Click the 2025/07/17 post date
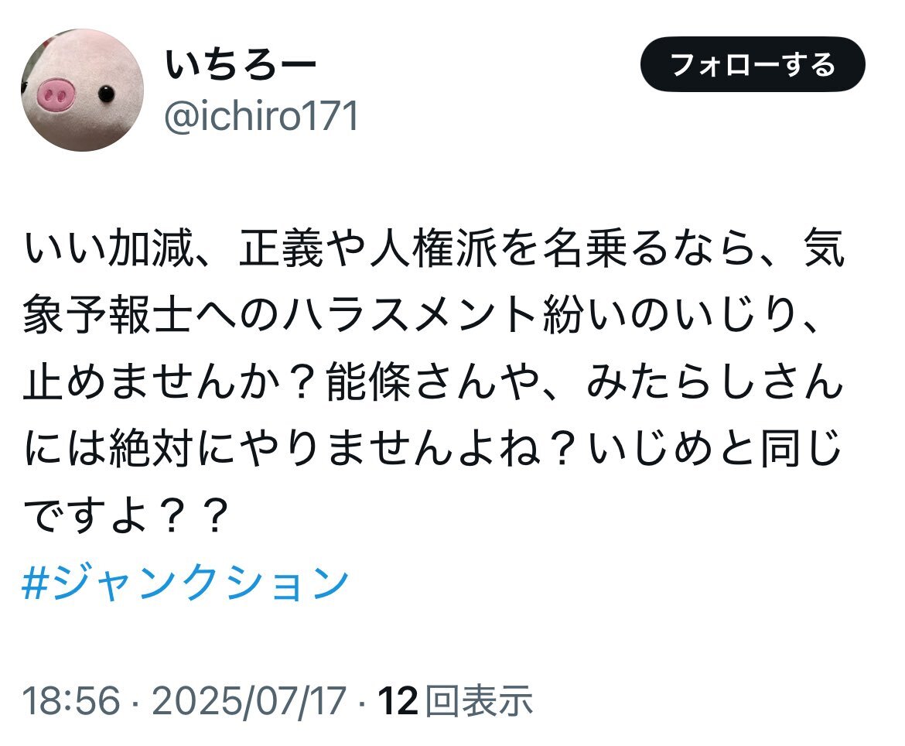This screenshot has height=746, width=905. pos(249,700)
